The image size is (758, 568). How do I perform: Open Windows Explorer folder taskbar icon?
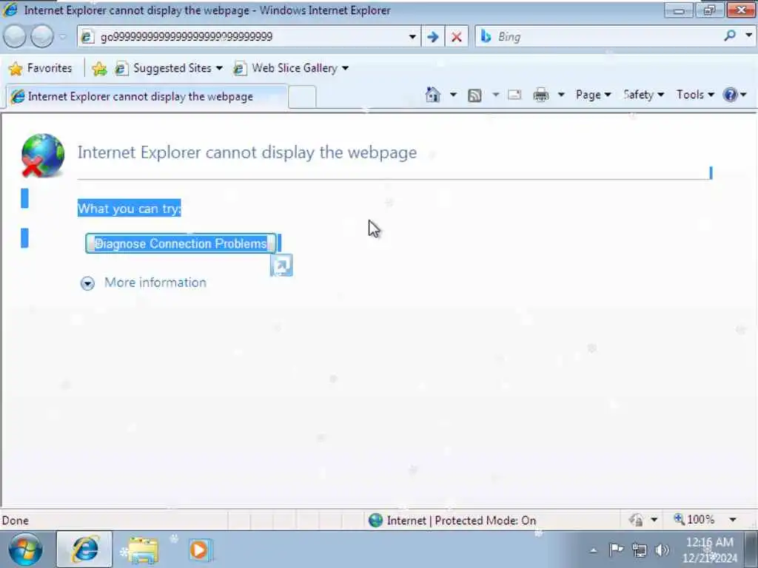click(141, 550)
